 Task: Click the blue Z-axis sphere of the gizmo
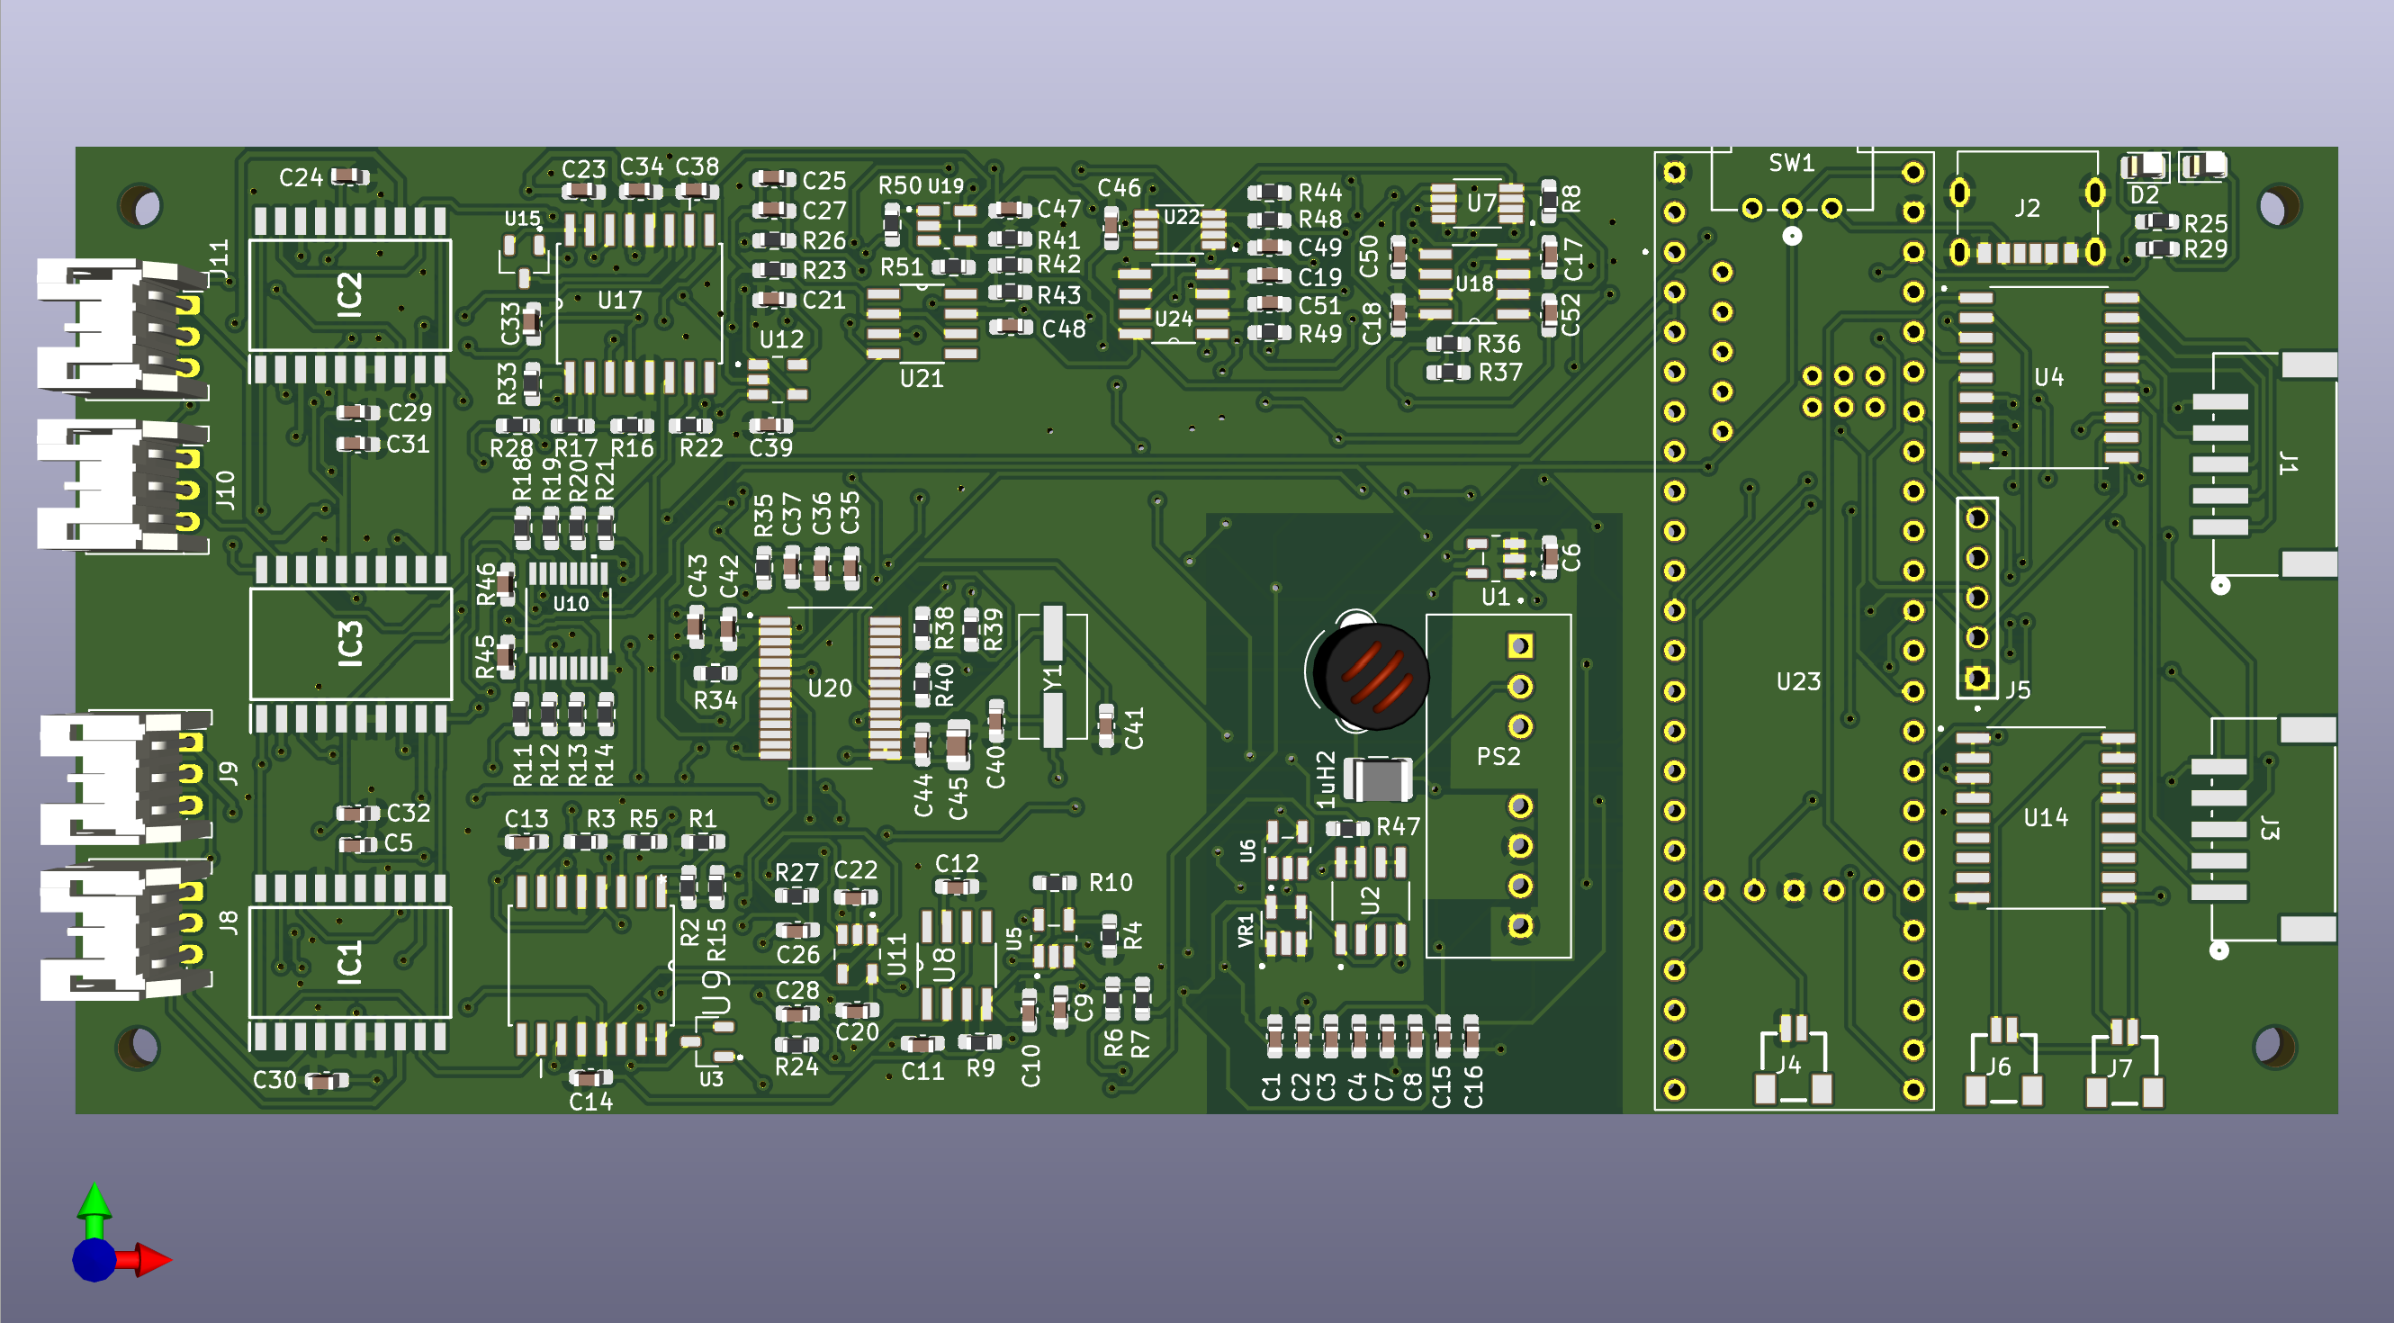point(94,1261)
